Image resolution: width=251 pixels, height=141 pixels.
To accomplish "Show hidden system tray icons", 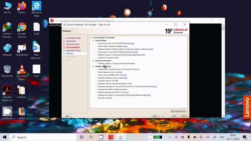I will click(170, 137).
